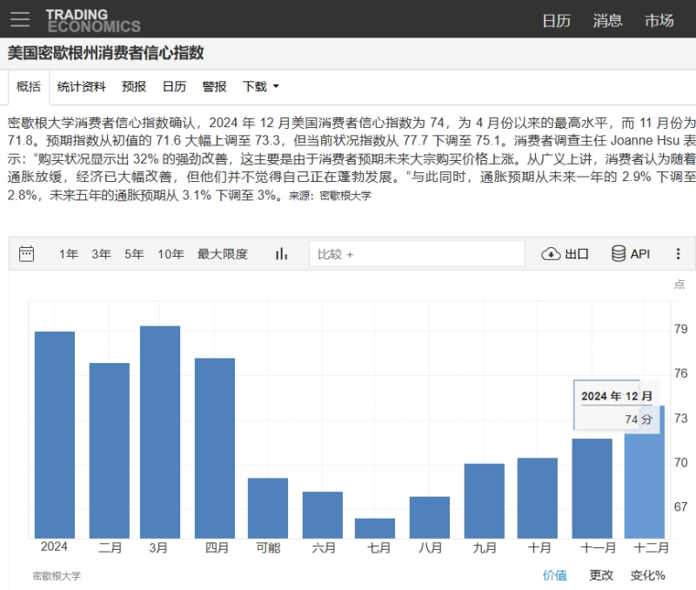Click the 七月 bar in chart

tap(375, 528)
